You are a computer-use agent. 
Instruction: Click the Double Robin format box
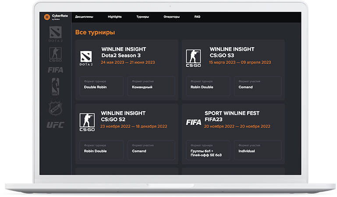point(101,86)
